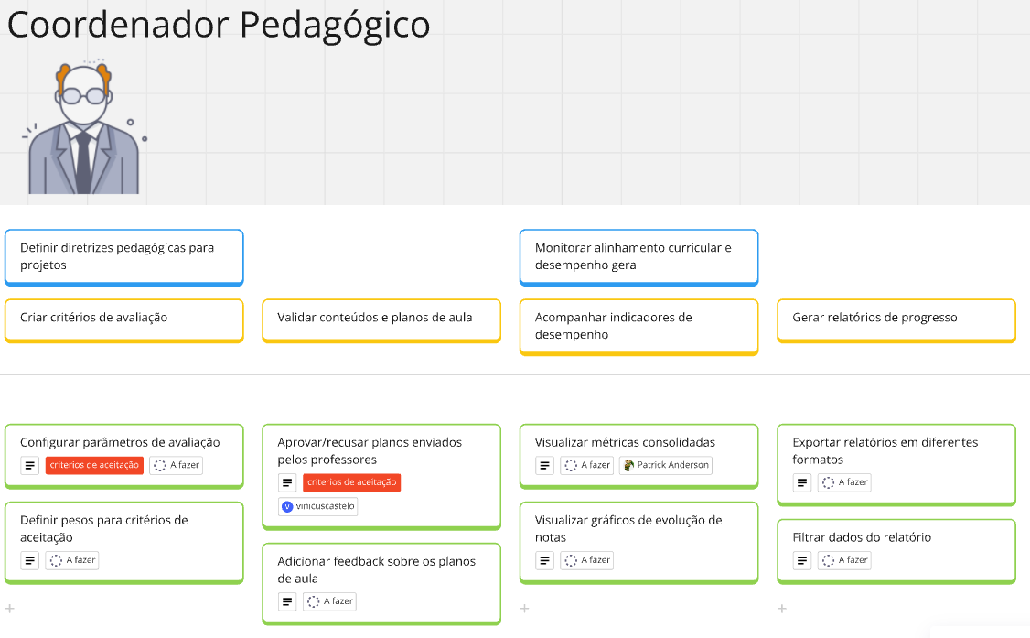Click Patrick Anderson assignee chip
Screen dimensions: 1030x638
coord(665,465)
